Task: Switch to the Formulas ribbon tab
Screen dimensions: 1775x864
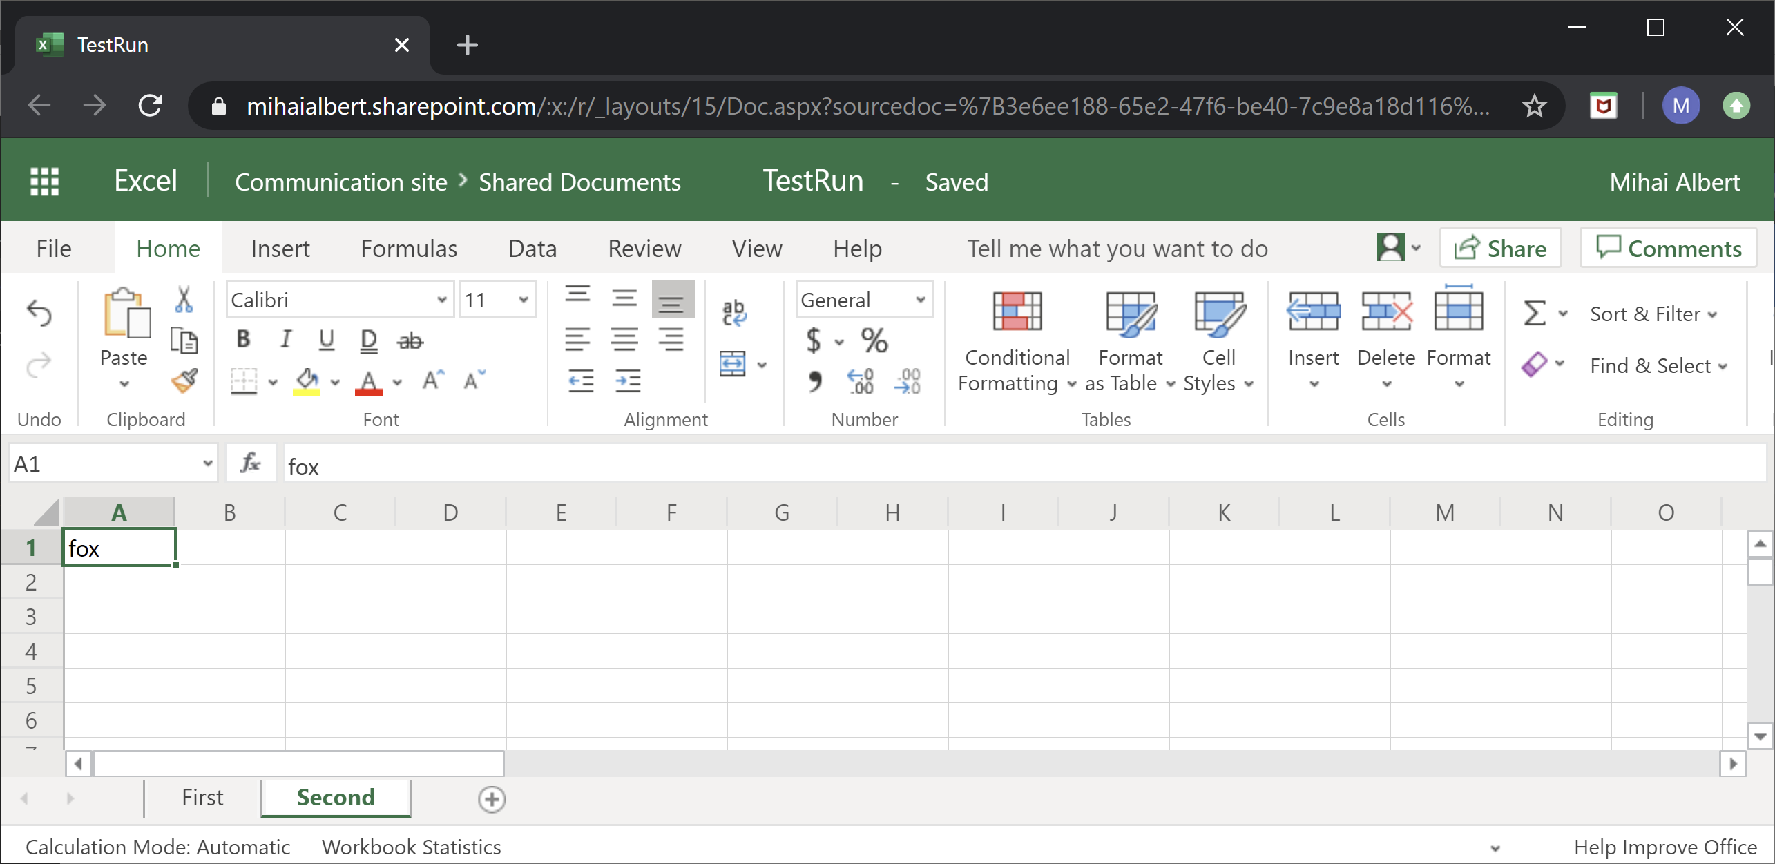Action: tap(409, 249)
